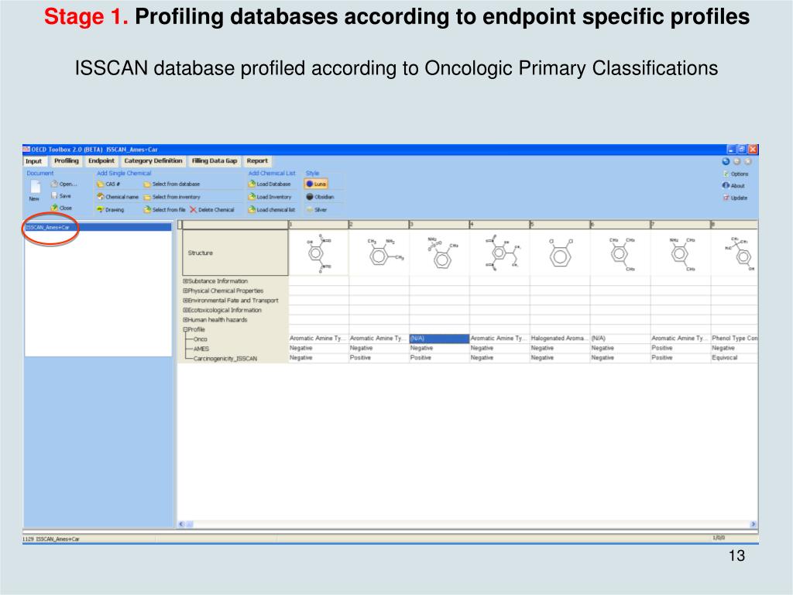The image size is (793, 595).
Task: Close the document via Close
Action: point(61,208)
